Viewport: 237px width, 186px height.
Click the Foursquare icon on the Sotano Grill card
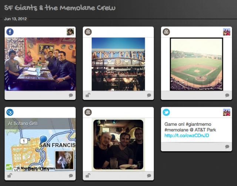10,112
